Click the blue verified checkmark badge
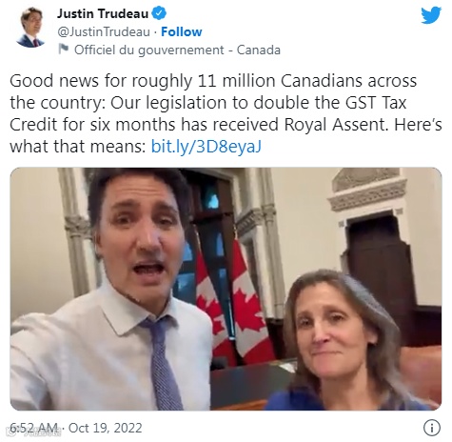Image resolution: width=452 pixels, height=442 pixels. pos(159,13)
